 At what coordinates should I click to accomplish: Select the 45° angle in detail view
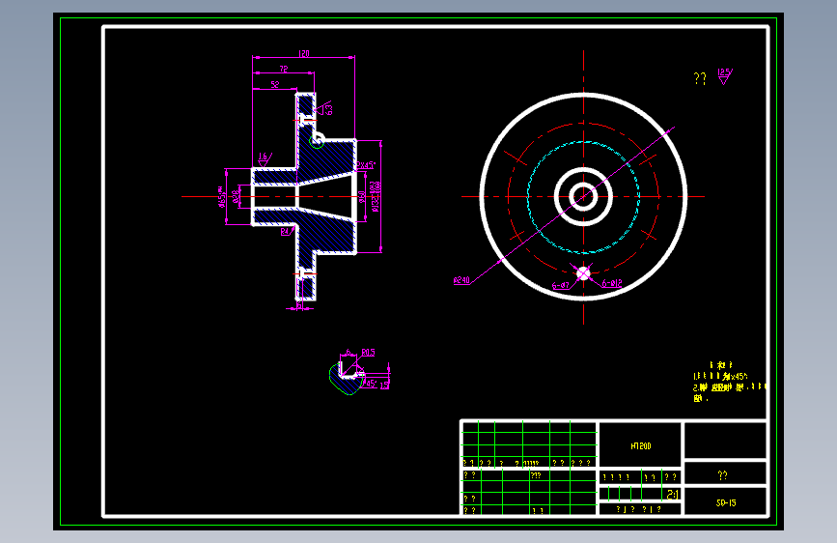click(371, 384)
